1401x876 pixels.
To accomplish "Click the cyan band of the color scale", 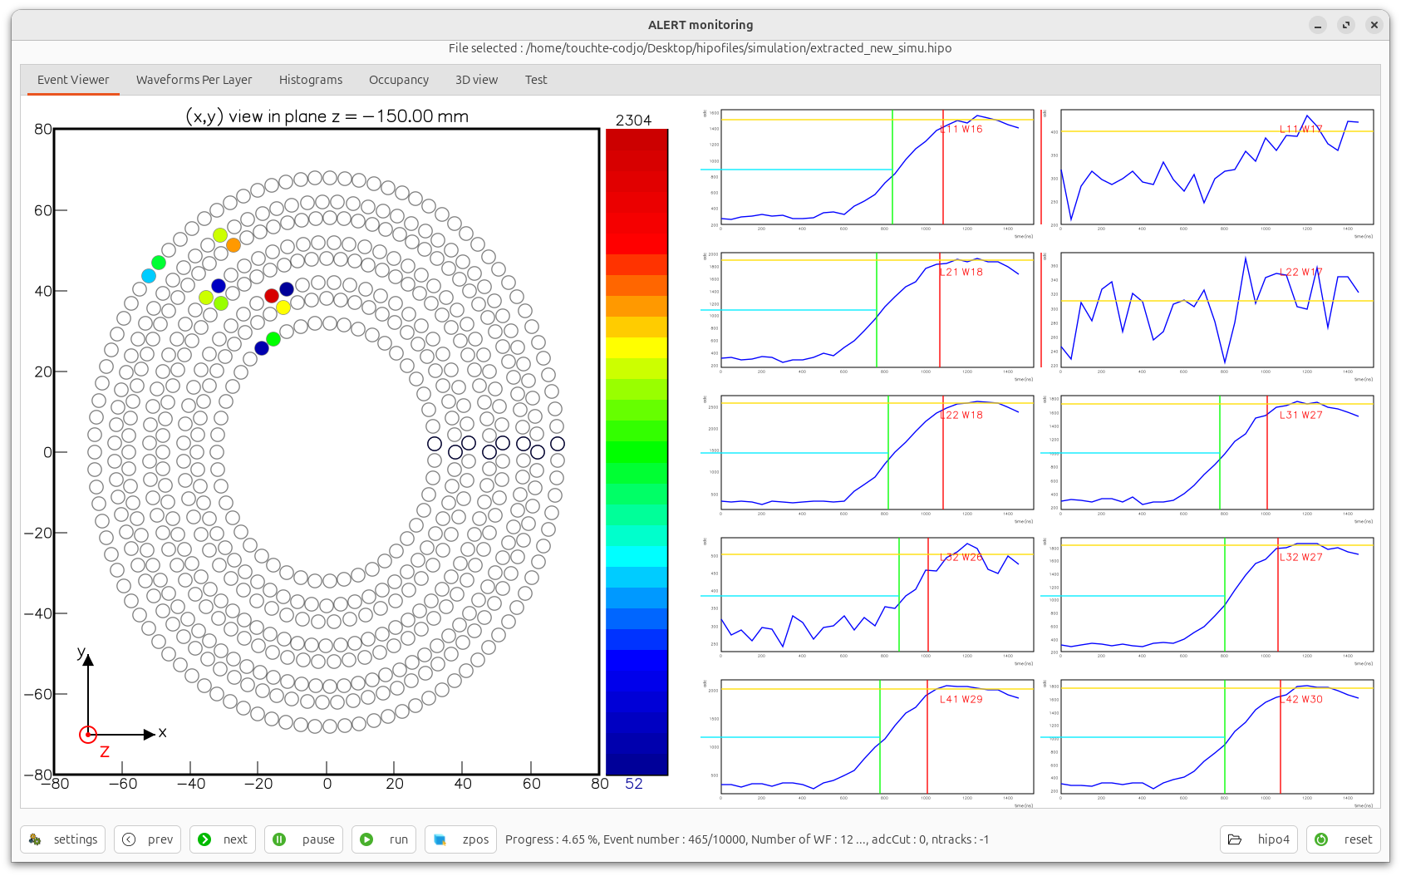I will click(x=637, y=556).
